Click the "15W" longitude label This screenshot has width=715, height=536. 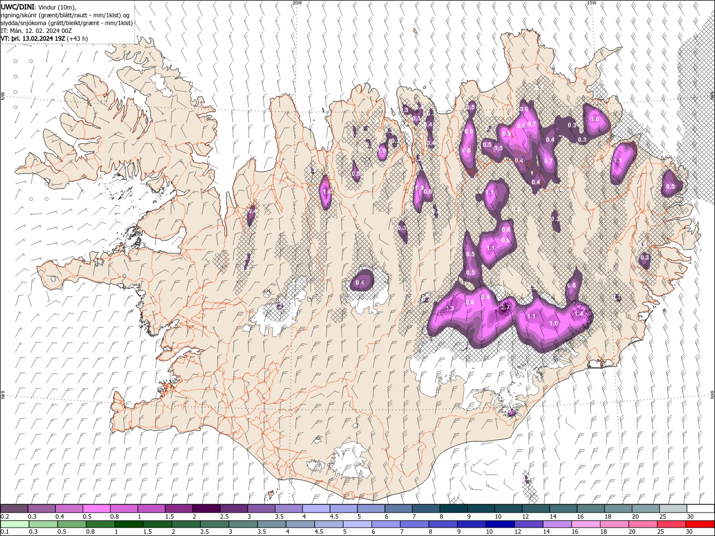[592, 3]
